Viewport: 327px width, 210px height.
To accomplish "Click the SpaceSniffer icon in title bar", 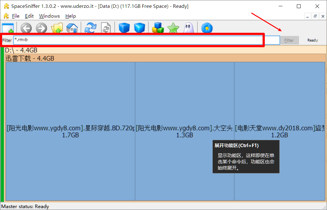I will (x=7, y=6).
